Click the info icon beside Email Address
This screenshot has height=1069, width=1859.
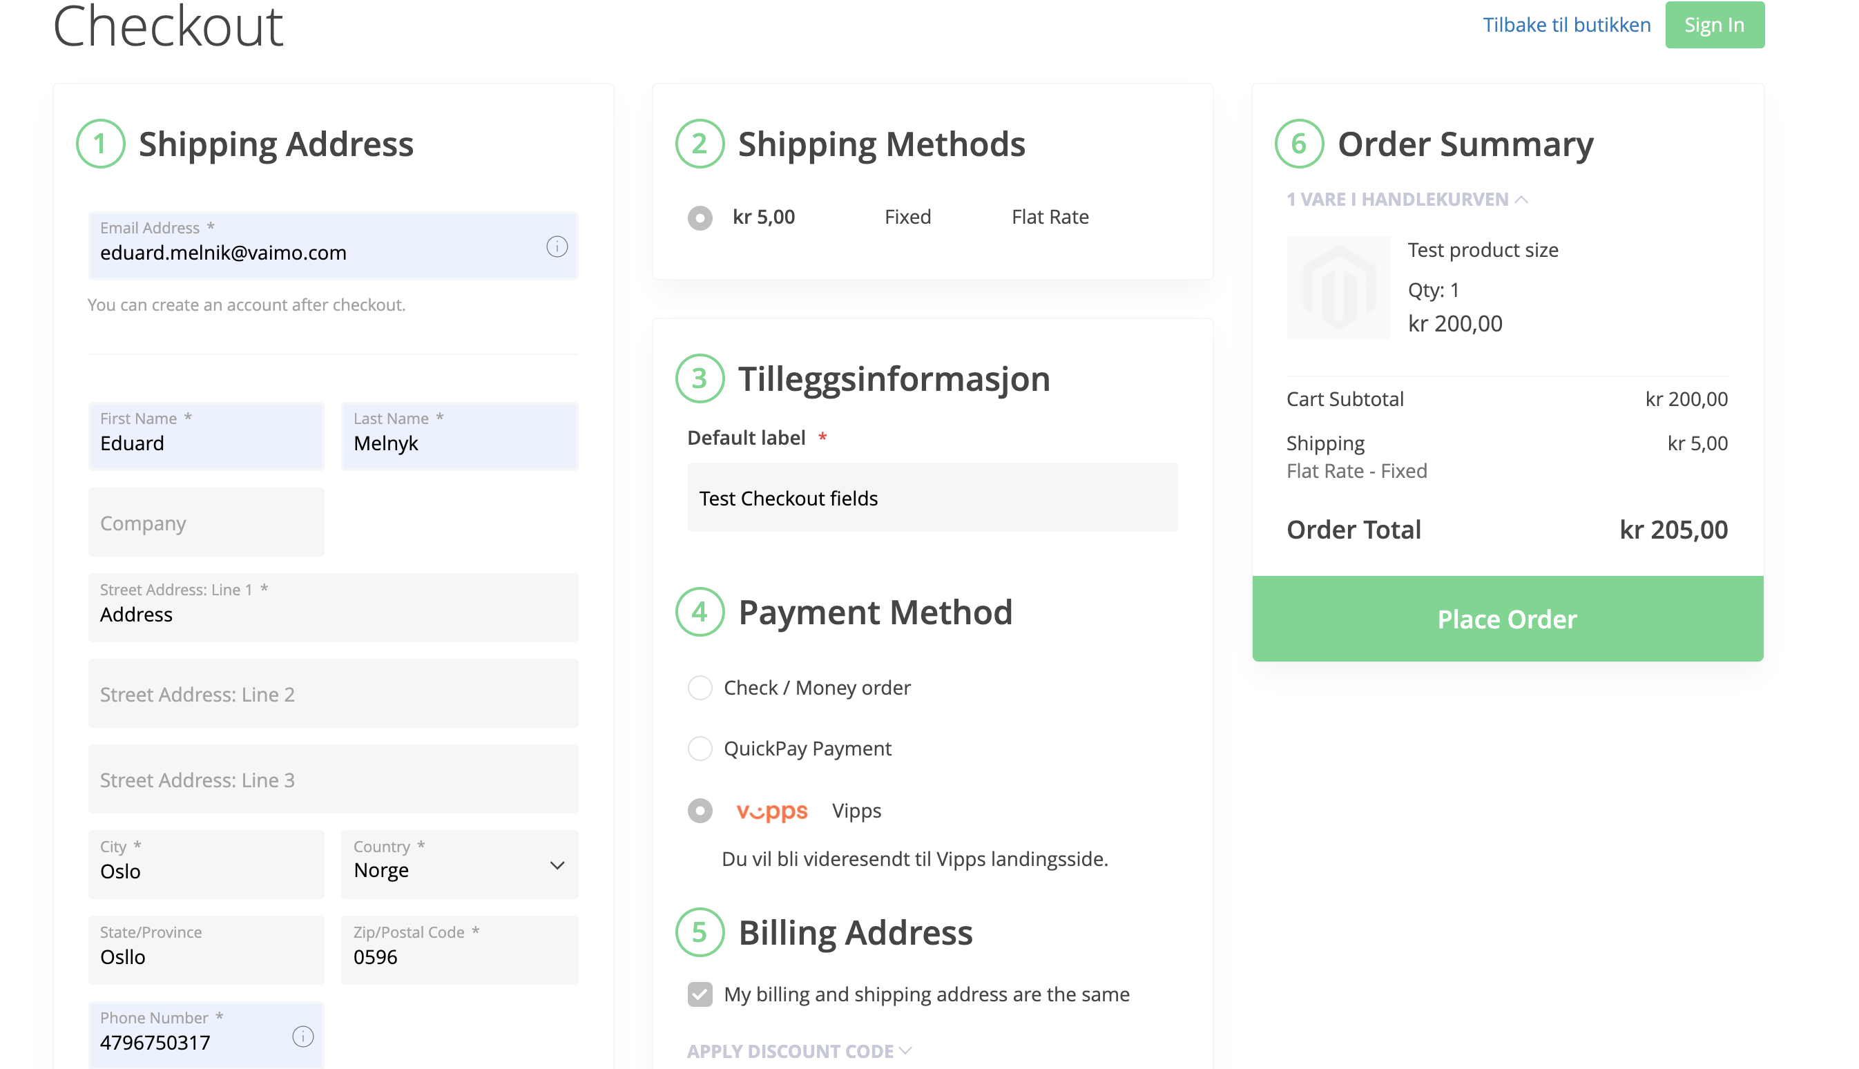[x=557, y=247]
